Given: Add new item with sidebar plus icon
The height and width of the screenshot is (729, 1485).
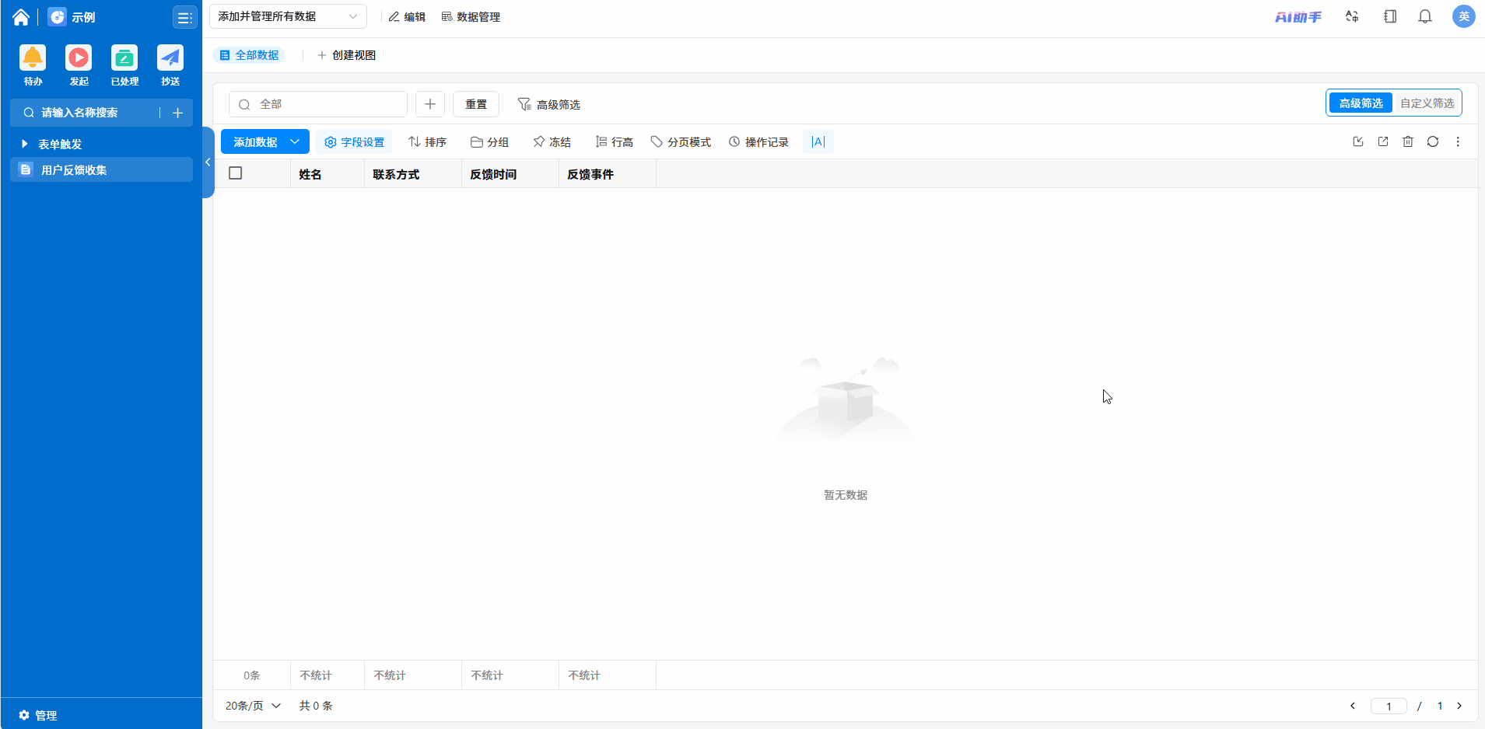Looking at the screenshot, I should pos(177,113).
